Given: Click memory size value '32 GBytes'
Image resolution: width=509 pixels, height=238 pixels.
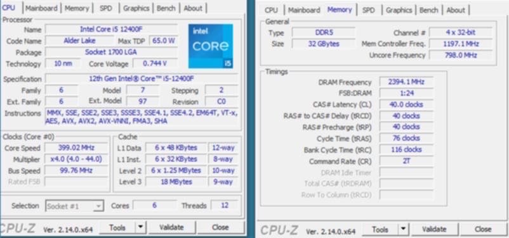Looking at the screenshot, I should click(324, 44).
